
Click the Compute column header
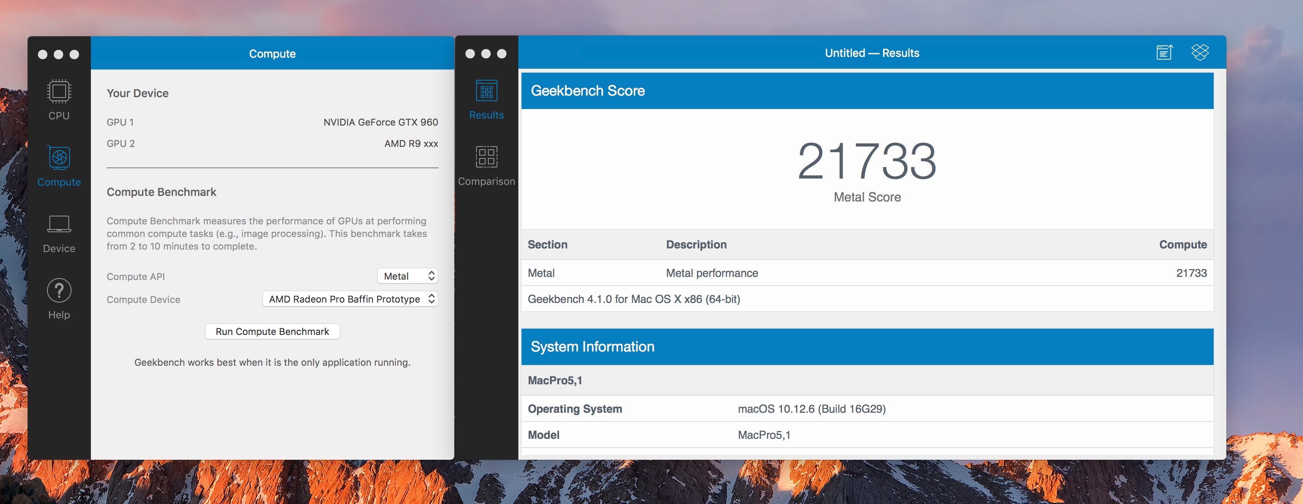[x=1182, y=244]
